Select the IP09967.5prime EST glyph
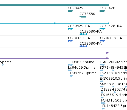The width and height of the screenshot is (127, 110). pos(70,65)
